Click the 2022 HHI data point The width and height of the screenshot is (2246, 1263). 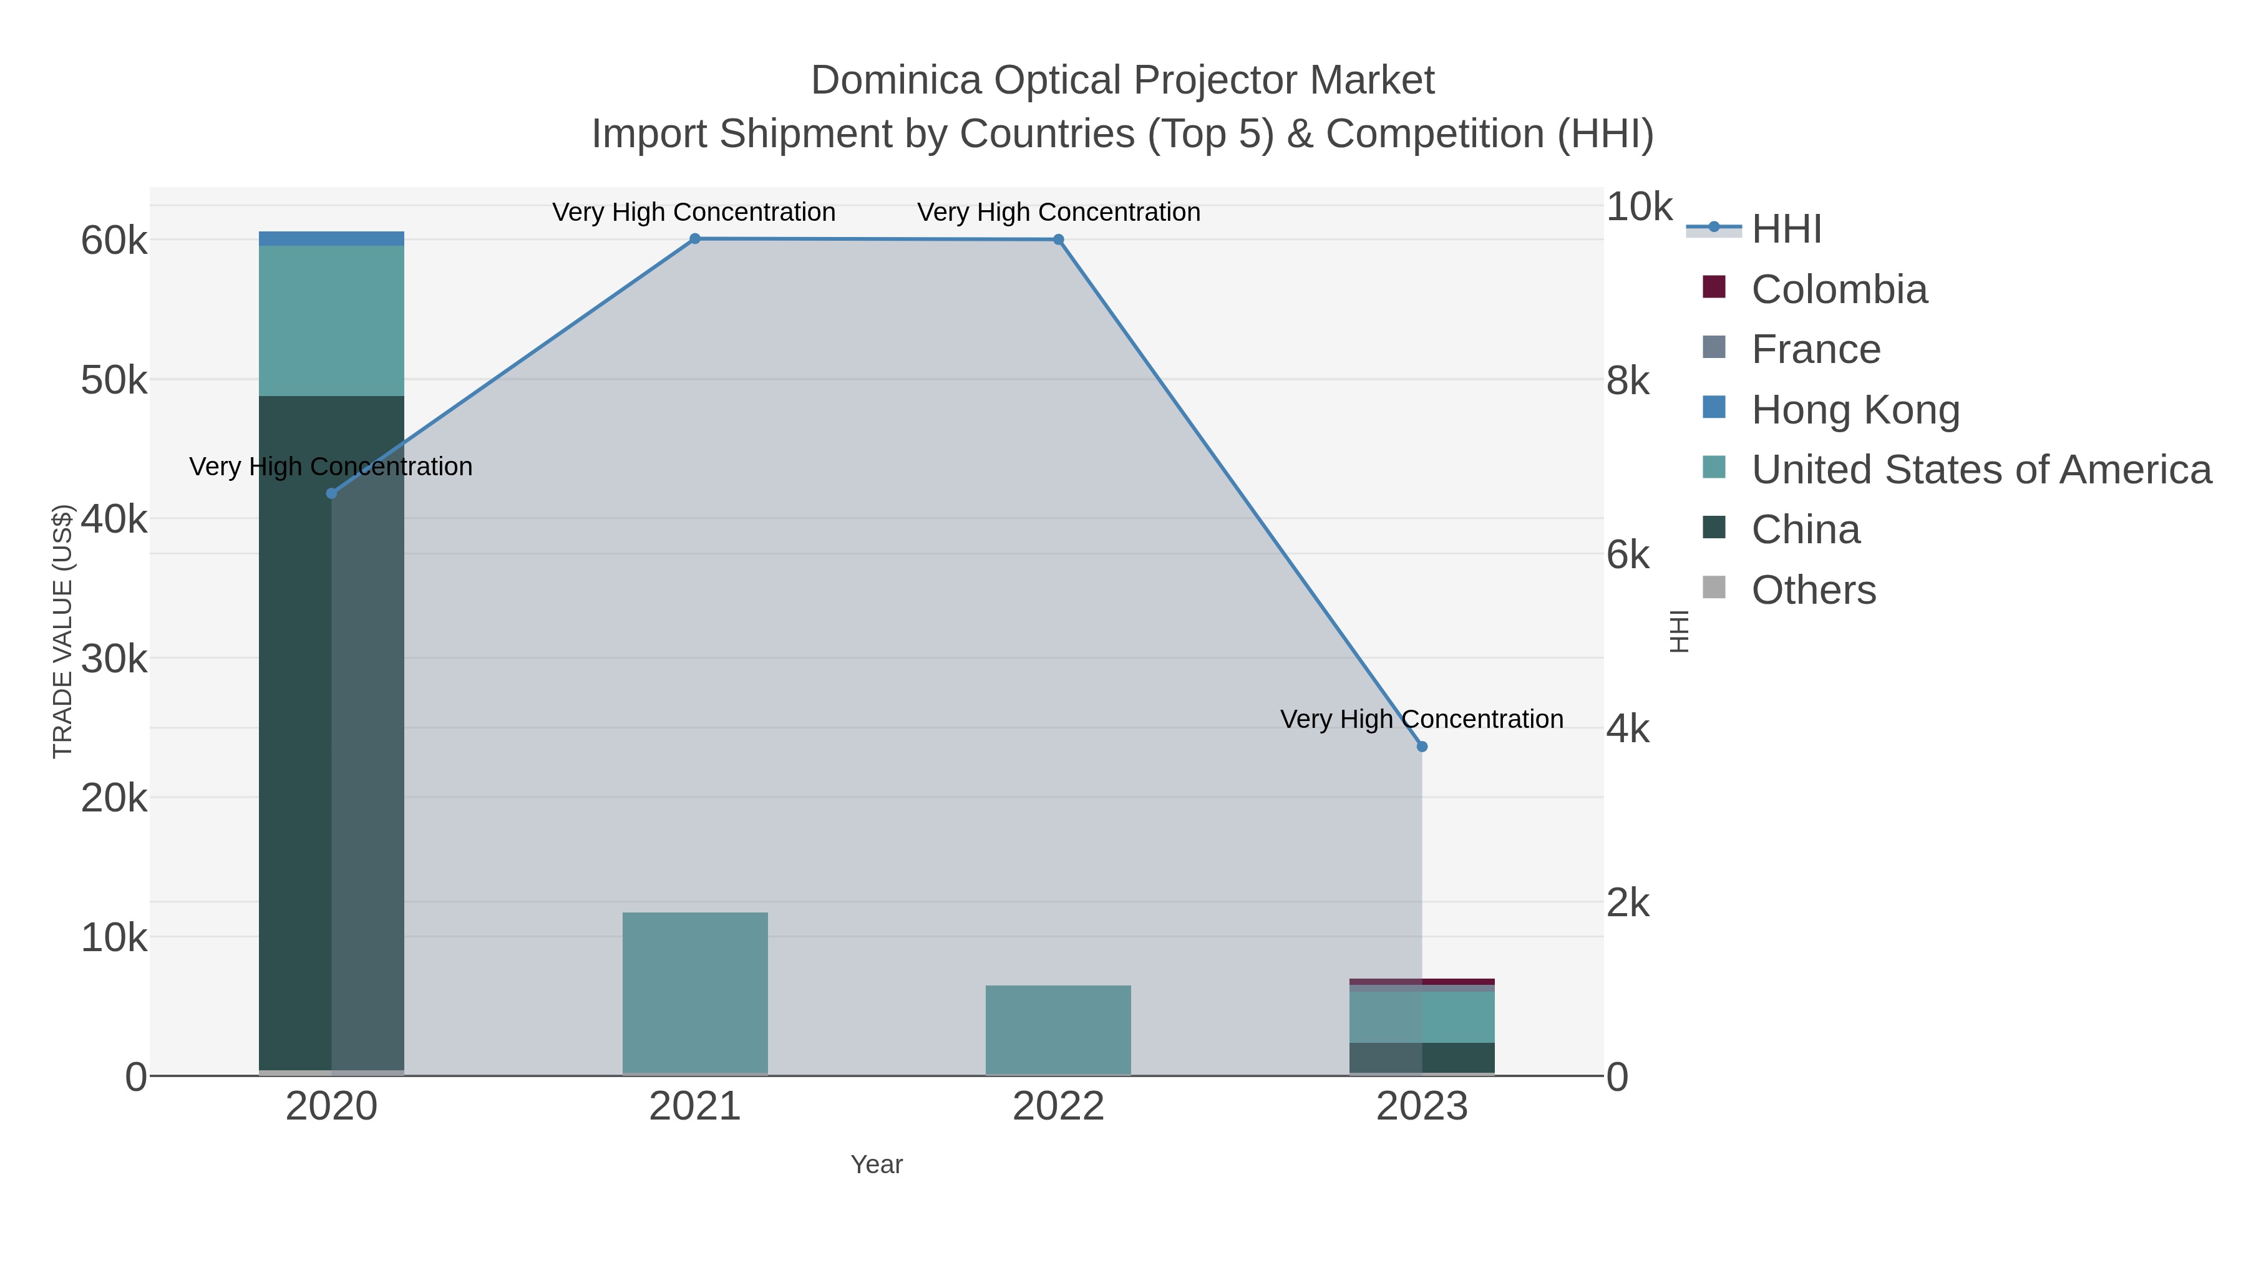(1059, 240)
